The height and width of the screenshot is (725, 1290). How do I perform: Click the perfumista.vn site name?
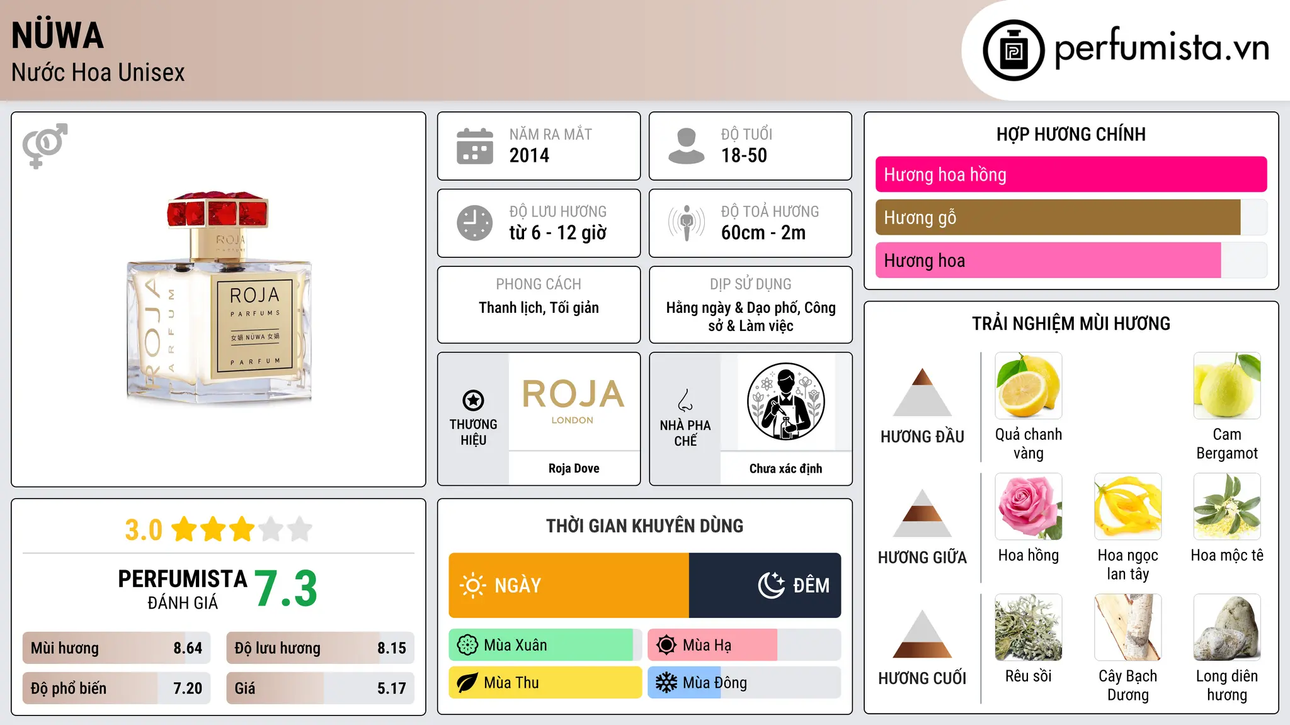tap(1162, 49)
